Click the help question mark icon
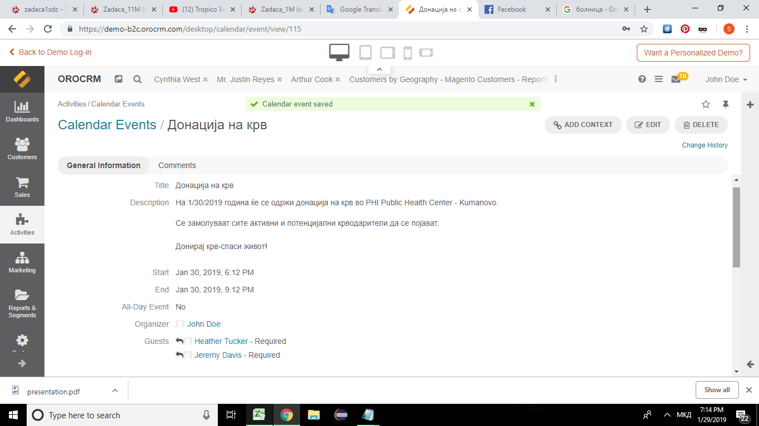The height and width of the screenshot is (426, 759). coord(642,79)
